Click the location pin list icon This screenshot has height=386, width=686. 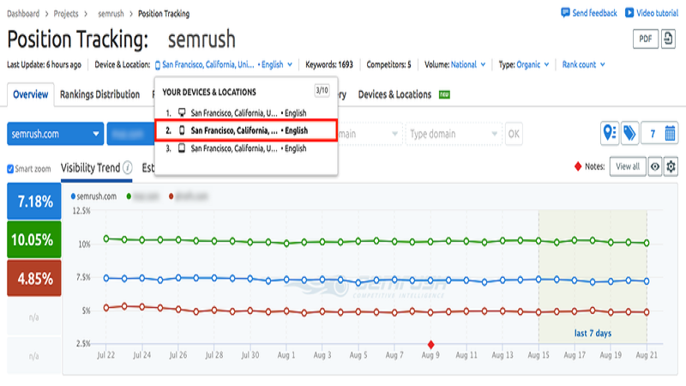(610, 133)
